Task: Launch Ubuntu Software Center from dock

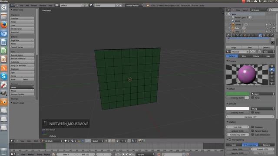Action: coord(4,68)
